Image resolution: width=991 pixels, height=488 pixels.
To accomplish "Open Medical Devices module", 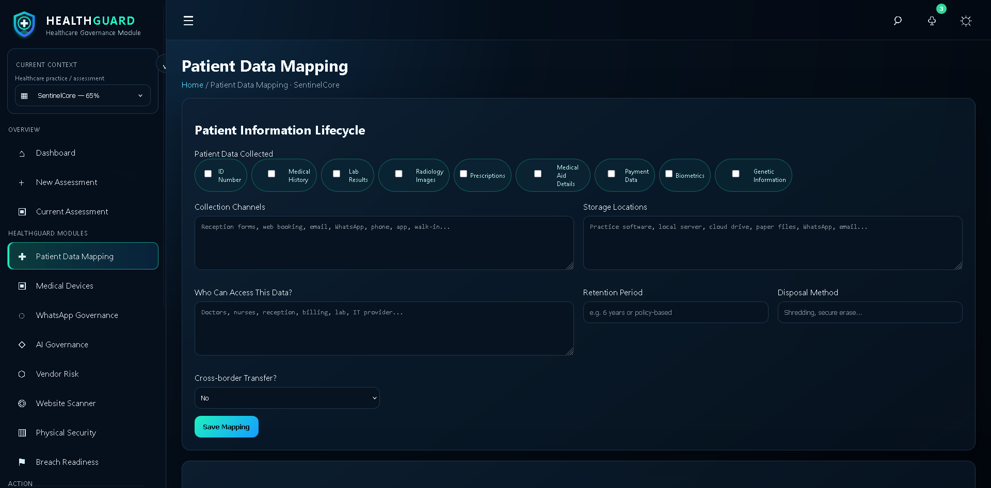I will [83, 286].
